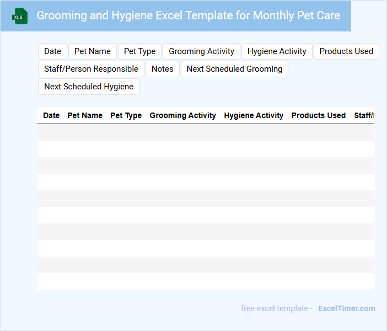Choose the Hygiene Activity tag

point(277,51)
